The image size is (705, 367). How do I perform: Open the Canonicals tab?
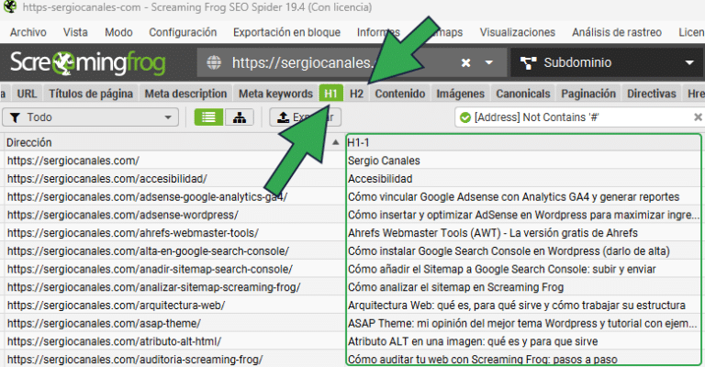(x=522, y=94)
